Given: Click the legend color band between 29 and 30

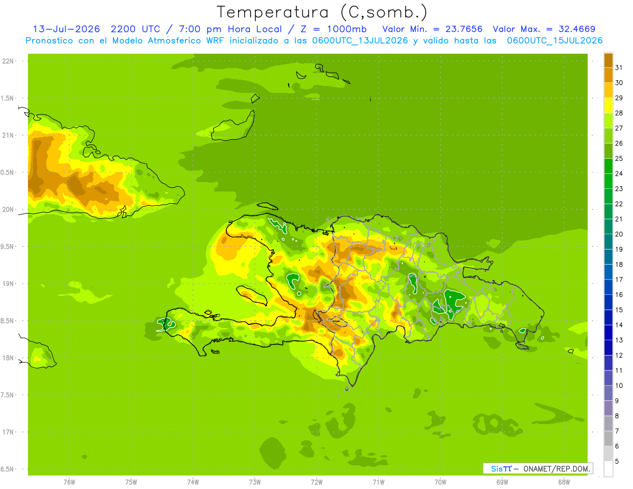Looking at the screenshot, I should pyautogui.click(x=608, y=90).
